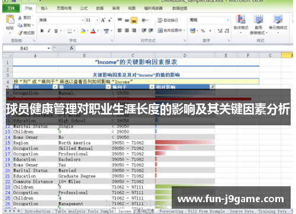296x214 pixels.
Task: Switch to the Page Layout ribbon tab
Action: pyautogui.click(x=64, y=8)
